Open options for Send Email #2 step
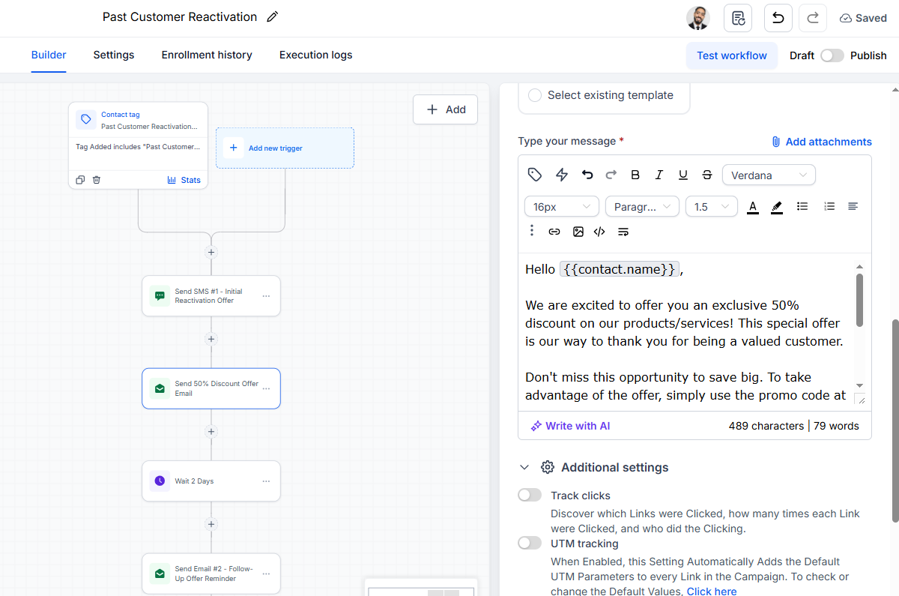This screenshot has height=596, width=899. [x=266, y=574]
